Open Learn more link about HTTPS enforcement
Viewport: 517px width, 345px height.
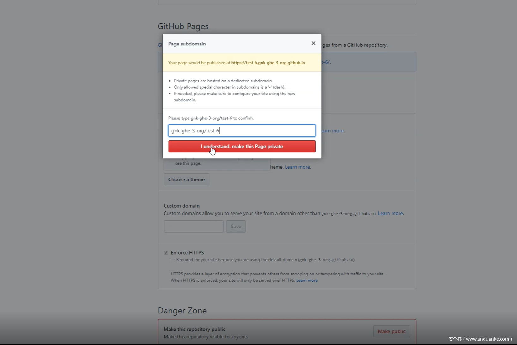[x=307, y=280]
